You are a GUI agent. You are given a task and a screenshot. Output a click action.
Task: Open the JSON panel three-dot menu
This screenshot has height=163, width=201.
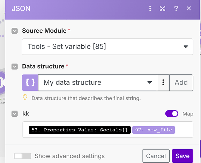[x=150, y=8]
